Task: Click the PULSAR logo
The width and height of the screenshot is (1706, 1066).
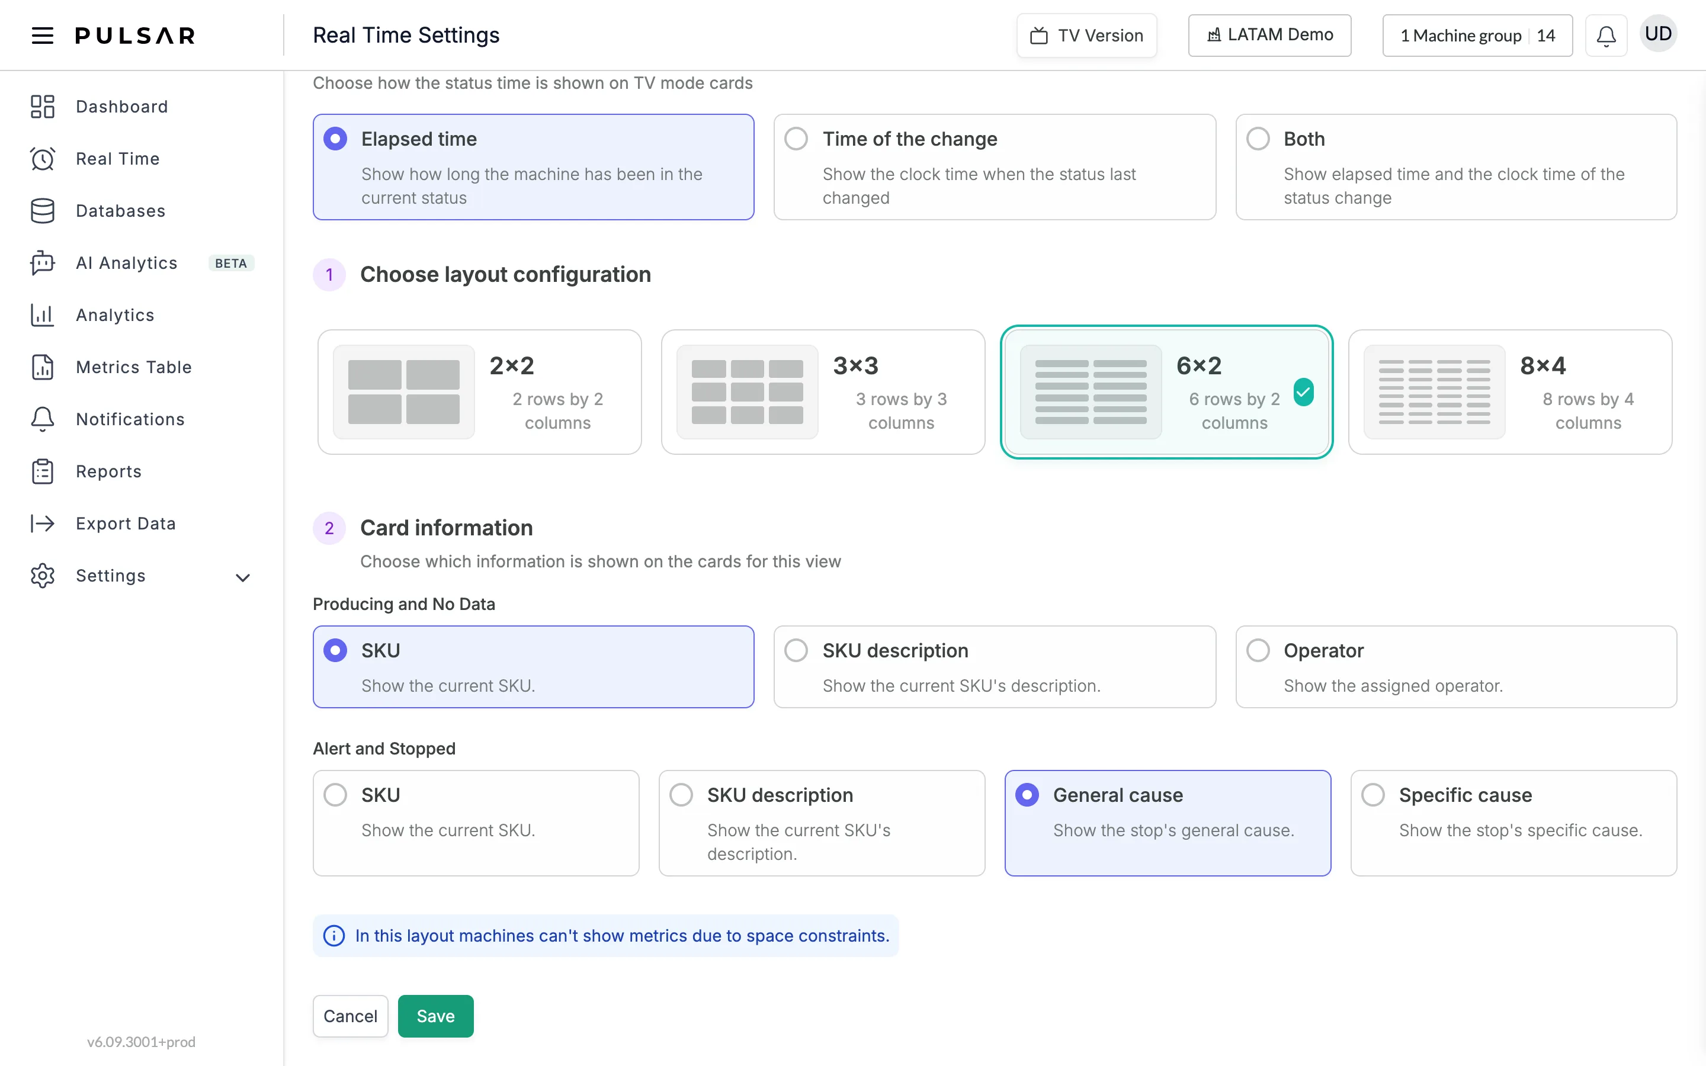Action: coord(135,36)
